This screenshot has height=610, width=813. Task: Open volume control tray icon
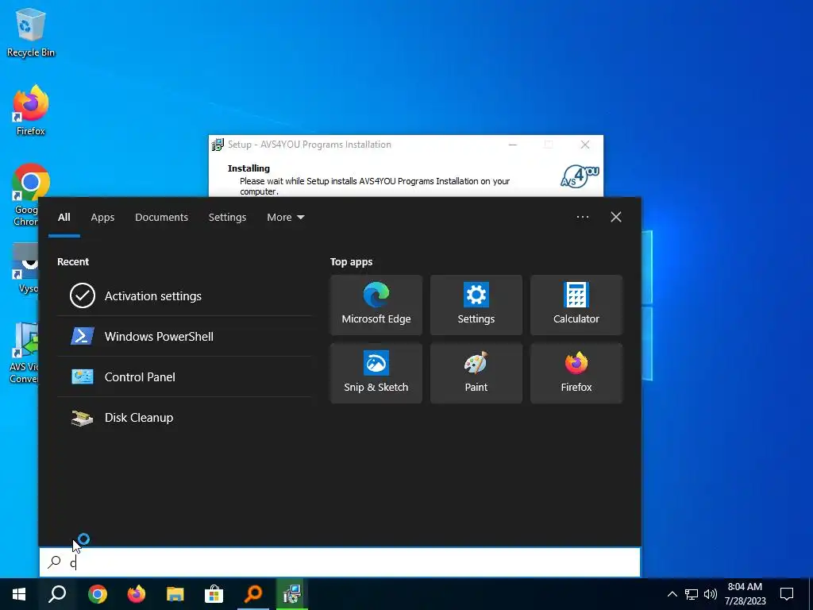pyautogui.click(x=711, y=594)
